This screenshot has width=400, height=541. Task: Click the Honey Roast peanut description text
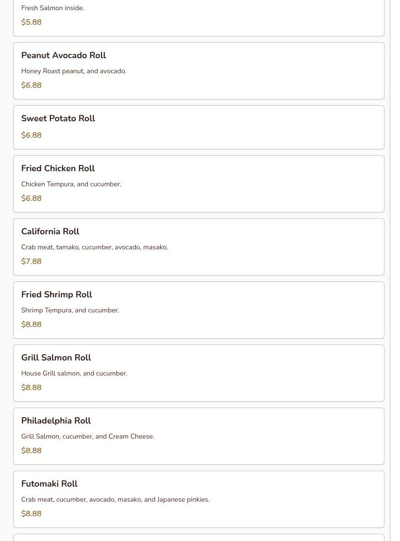(73, 71)
